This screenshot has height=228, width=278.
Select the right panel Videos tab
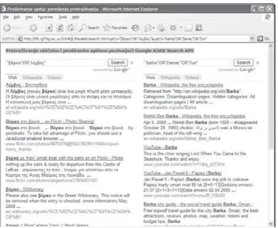(x=192, y=78)
